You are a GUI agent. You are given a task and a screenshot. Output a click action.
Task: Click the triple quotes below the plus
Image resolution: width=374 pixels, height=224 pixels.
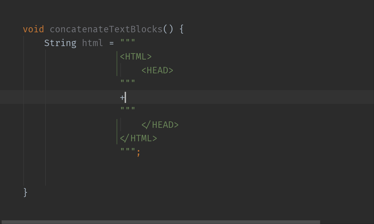coord(128,109)
